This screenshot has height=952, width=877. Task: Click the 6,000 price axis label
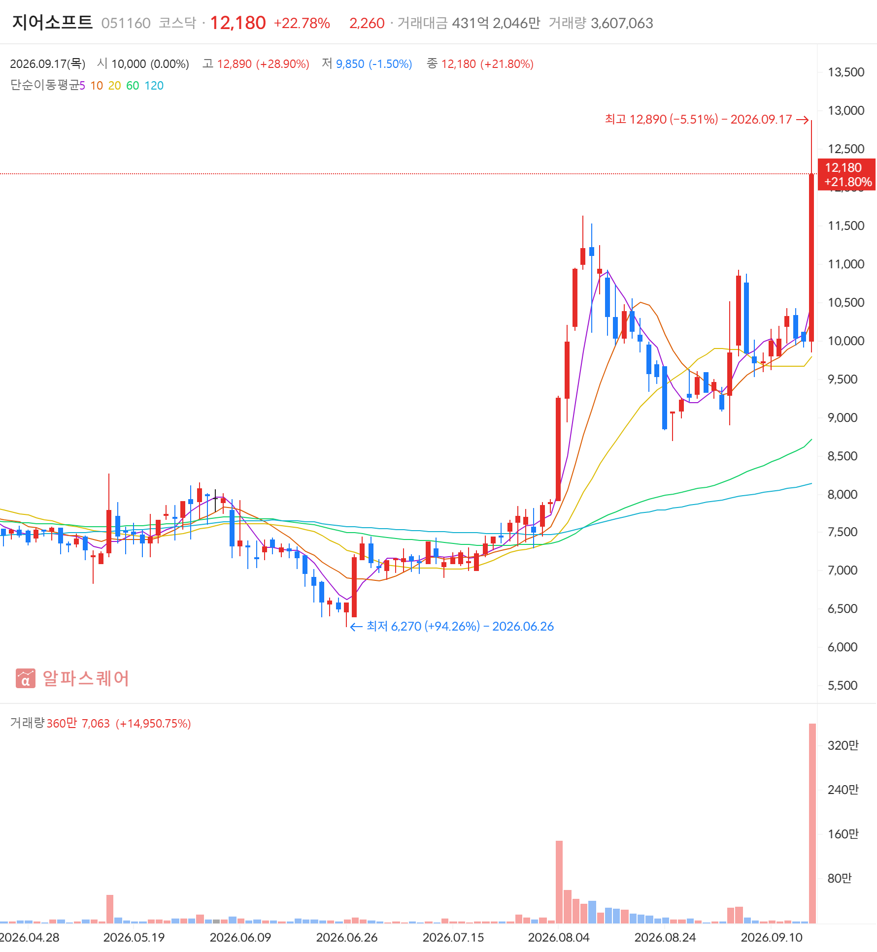843,647
